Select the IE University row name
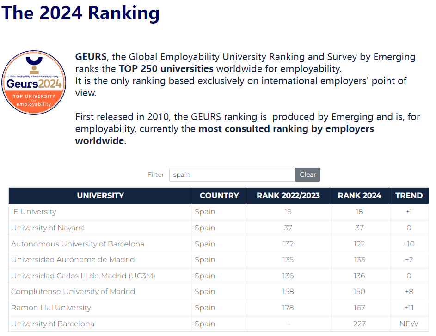Screen dimensions: 436x336 tap(34, 212)
